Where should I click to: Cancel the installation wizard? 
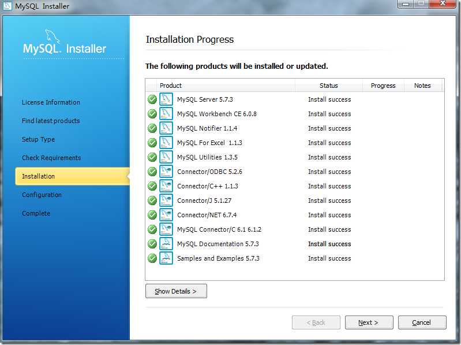click(x=422, y=322)
